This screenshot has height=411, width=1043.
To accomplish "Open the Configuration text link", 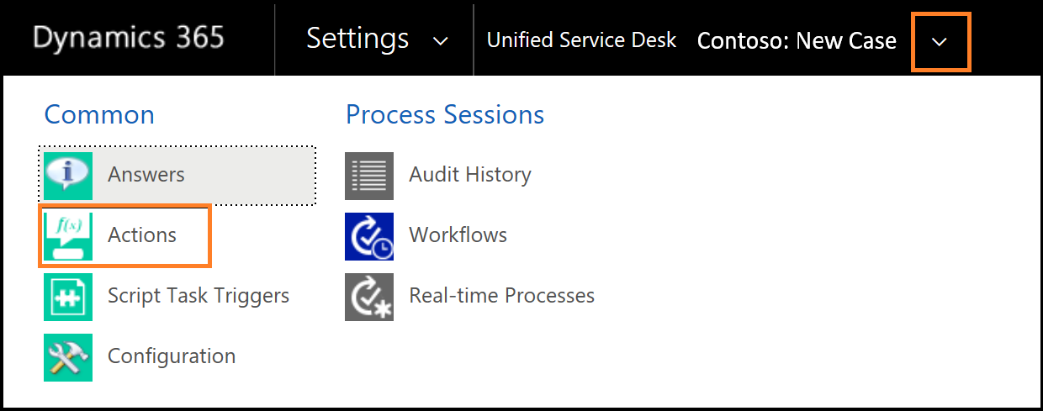I will [172, 356].
